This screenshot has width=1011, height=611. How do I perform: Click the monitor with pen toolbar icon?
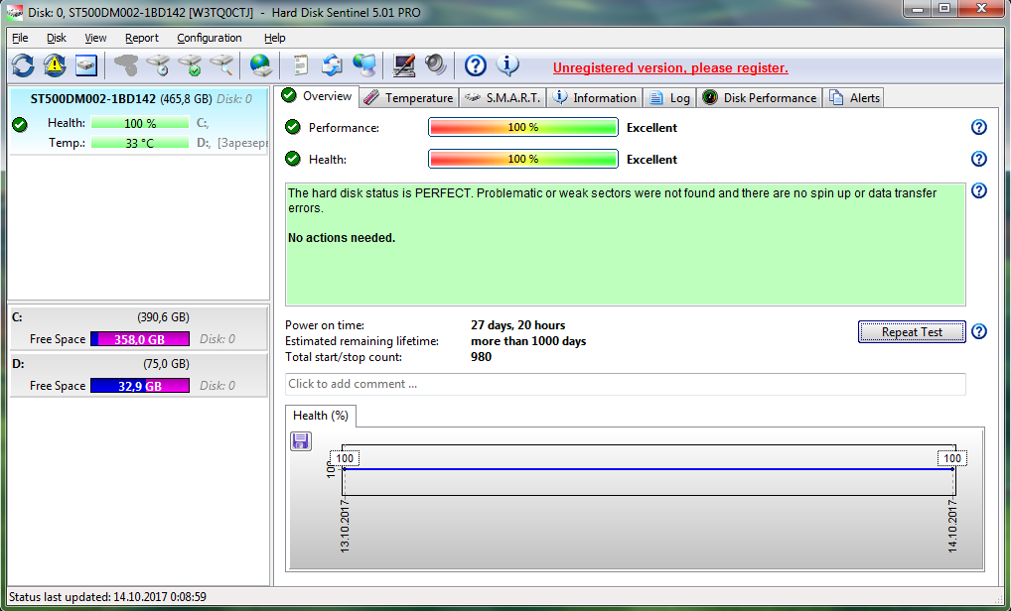(403, 66)
